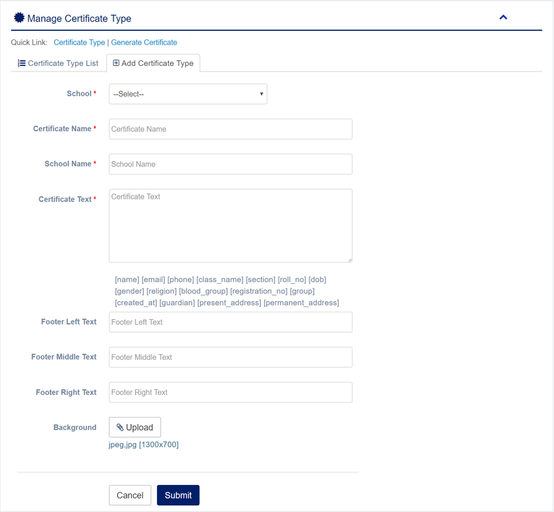Select the Footer Right Text field
This screenshot has width=554, height=512.
tap(230, 392)
